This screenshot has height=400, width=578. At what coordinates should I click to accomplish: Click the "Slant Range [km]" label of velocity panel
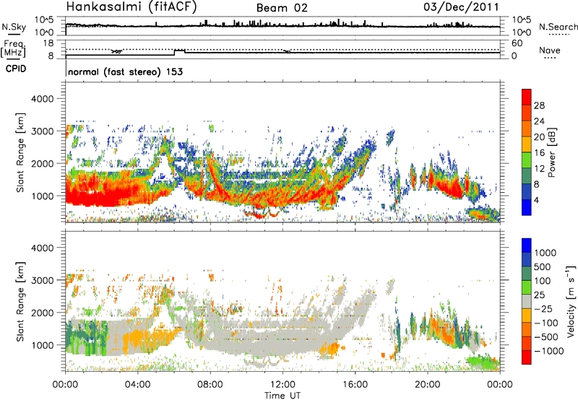pyautogui.click(x=21, y=301)
